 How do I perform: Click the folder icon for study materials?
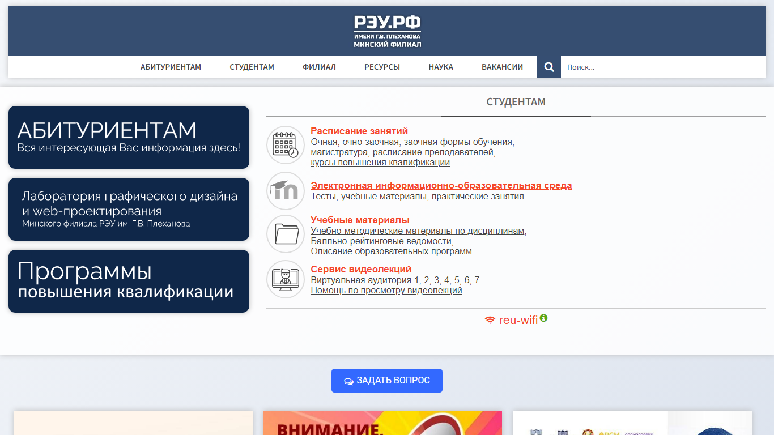[286, 234]
